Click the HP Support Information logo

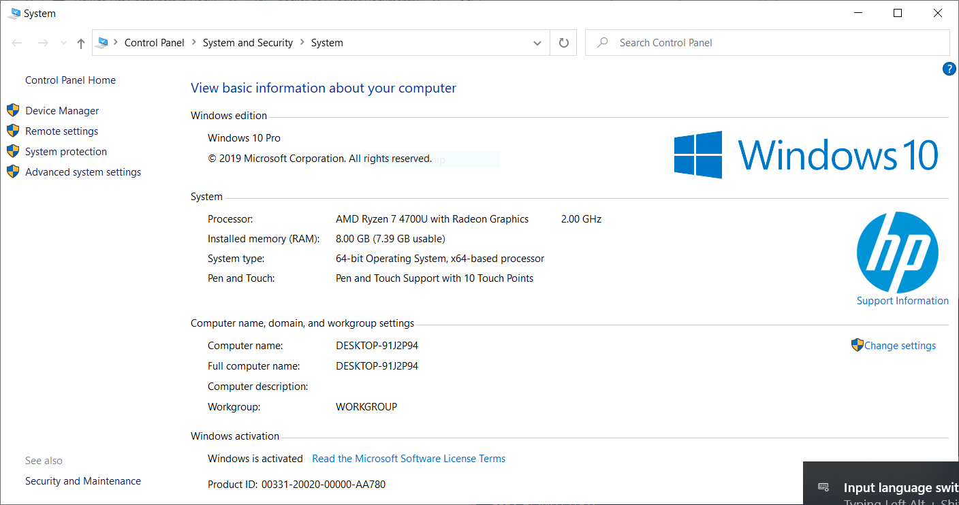[898, 253]
